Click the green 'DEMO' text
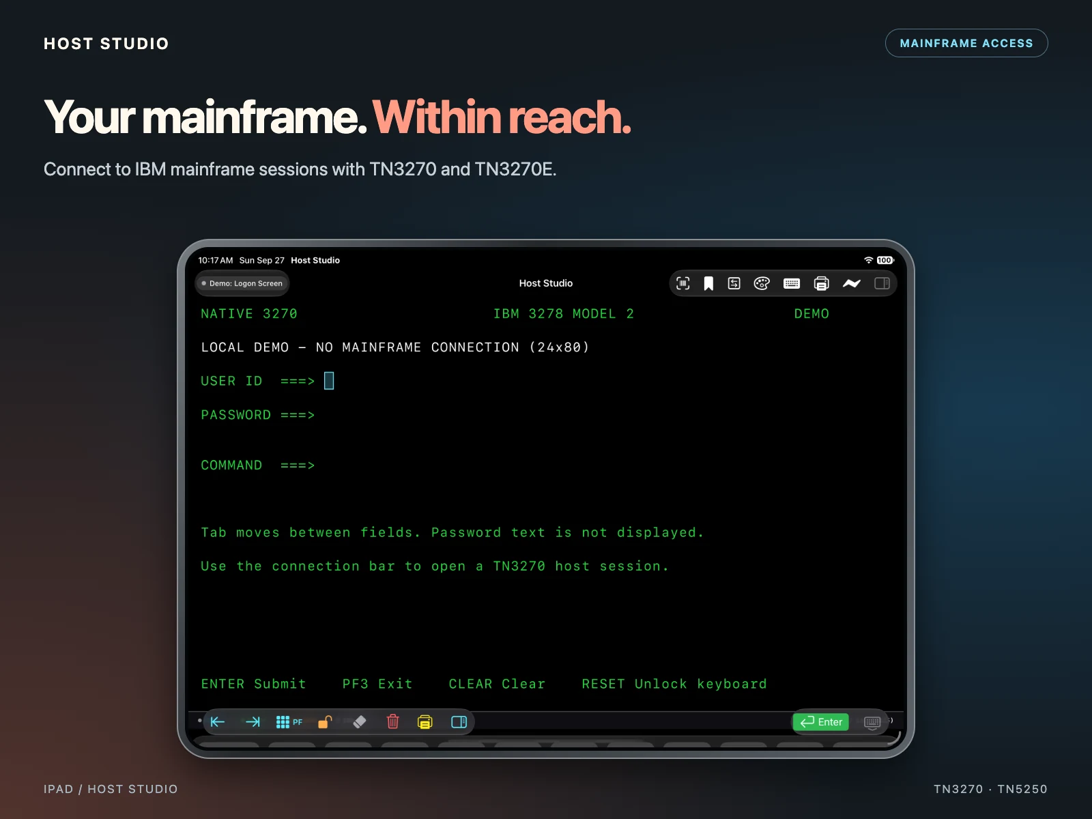 pyautogui.click(x=811, y=314)
